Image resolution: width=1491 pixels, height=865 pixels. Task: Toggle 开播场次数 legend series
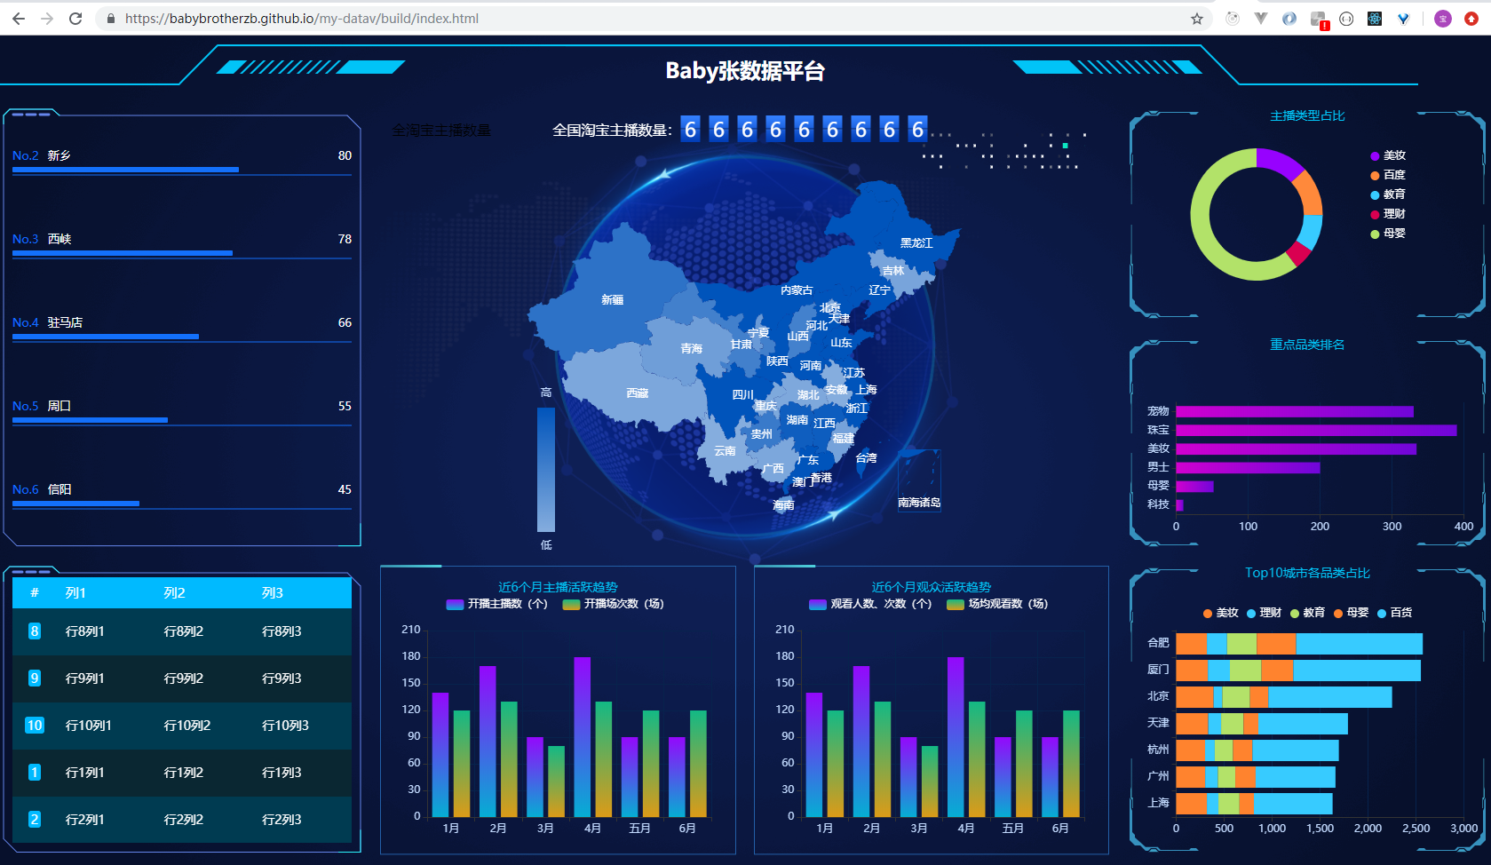[614, 604]
